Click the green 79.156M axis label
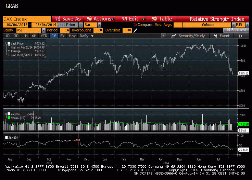The image size is (252, 180). 243,124
